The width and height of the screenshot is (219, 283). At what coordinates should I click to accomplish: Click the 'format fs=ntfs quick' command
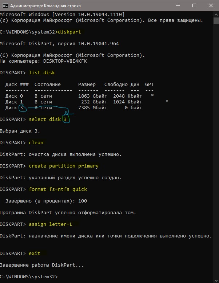(58, 189)
